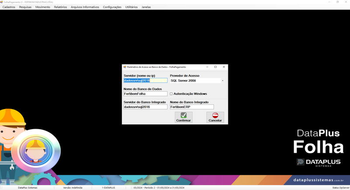Open the Utilitários menu
Image resolution: width=350 pixels, height=190 pixels.
click(131, 7)
